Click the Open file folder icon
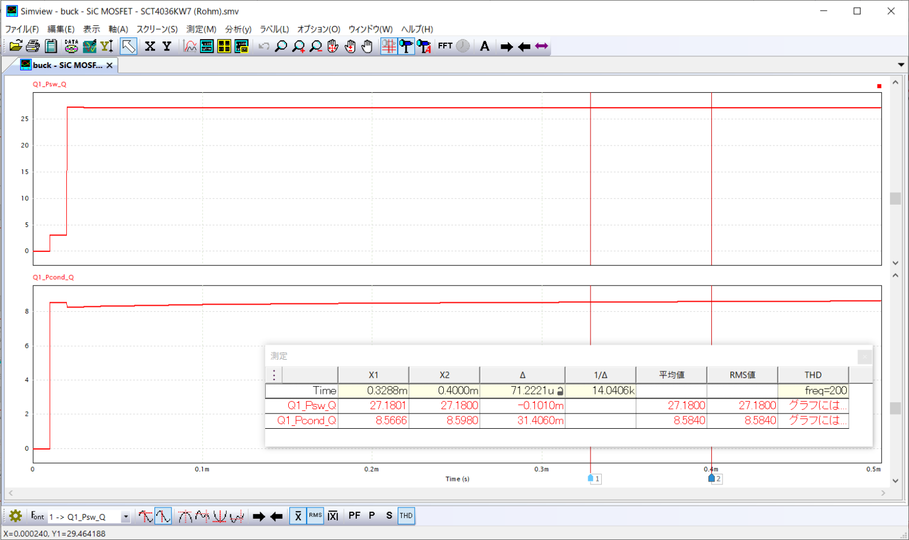Viewport: 909px width, 540px height. coord(16,46)
